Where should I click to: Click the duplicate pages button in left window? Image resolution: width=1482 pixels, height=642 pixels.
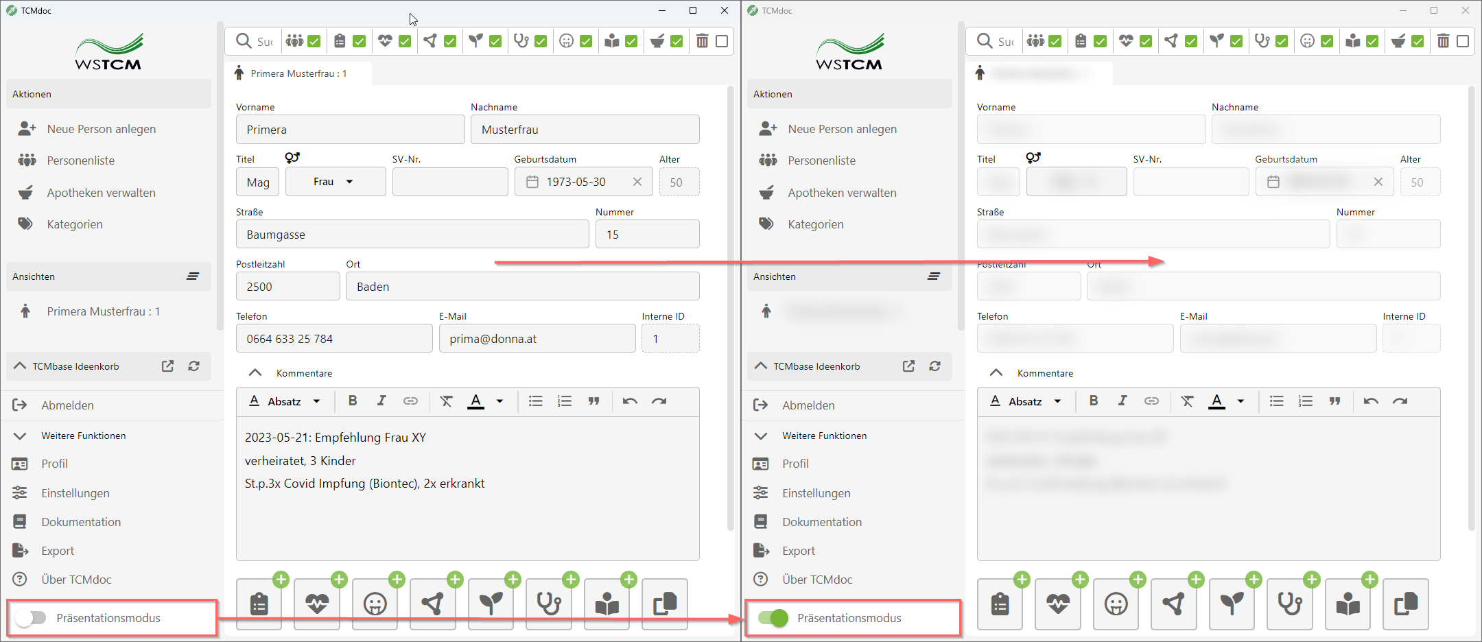(x=664, y=604)
